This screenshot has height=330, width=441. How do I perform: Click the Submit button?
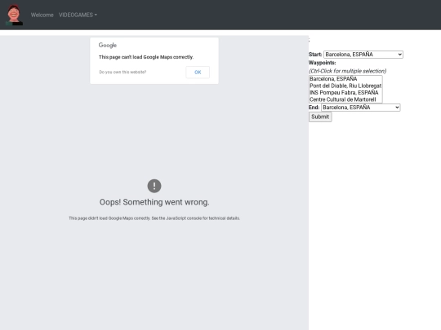click(320, 117)
